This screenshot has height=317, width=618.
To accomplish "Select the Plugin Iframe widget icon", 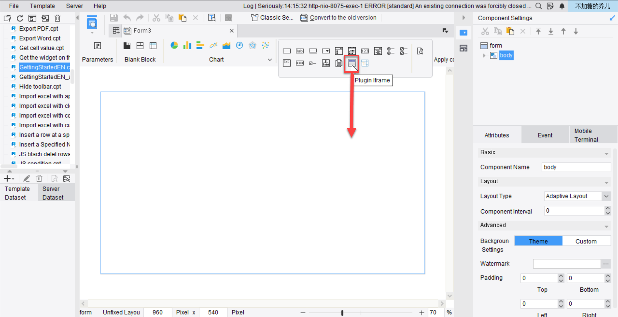I will click(x=351, y=63).
